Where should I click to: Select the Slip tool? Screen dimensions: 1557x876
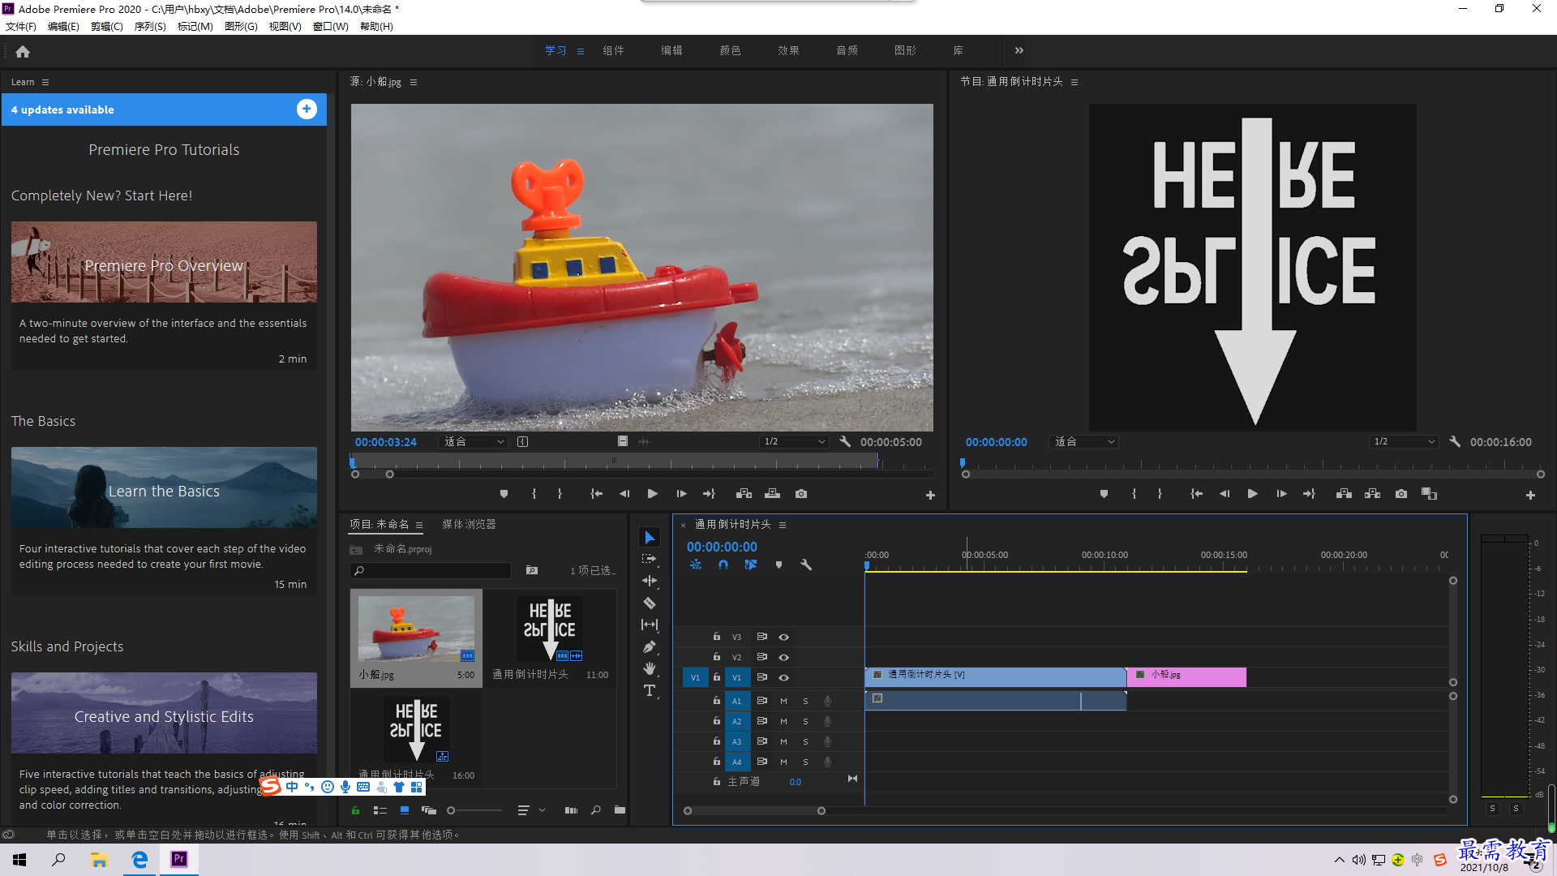point(650,625)
